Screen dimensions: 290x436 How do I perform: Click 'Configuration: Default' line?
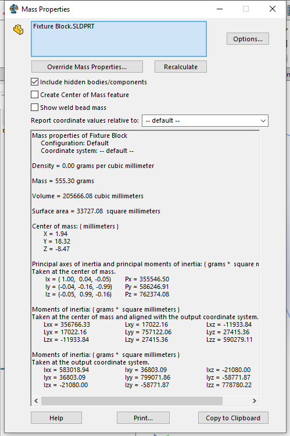(75, 143)
